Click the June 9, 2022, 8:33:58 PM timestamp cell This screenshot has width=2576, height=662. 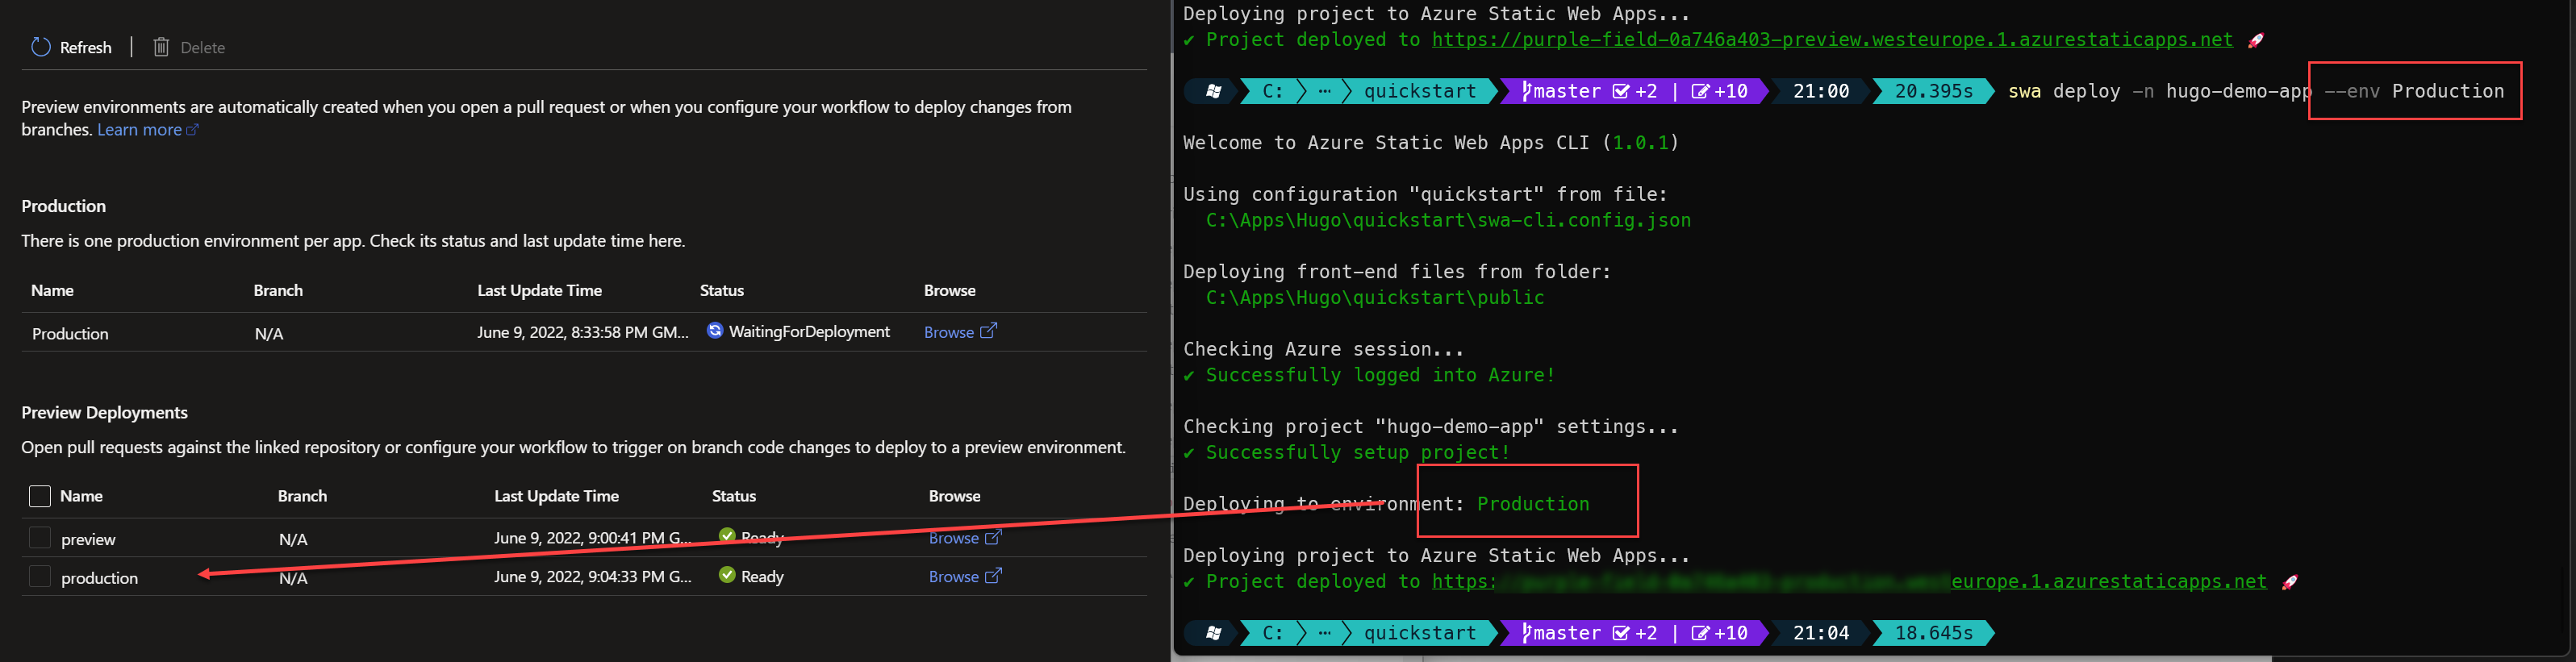click(583, 332)
